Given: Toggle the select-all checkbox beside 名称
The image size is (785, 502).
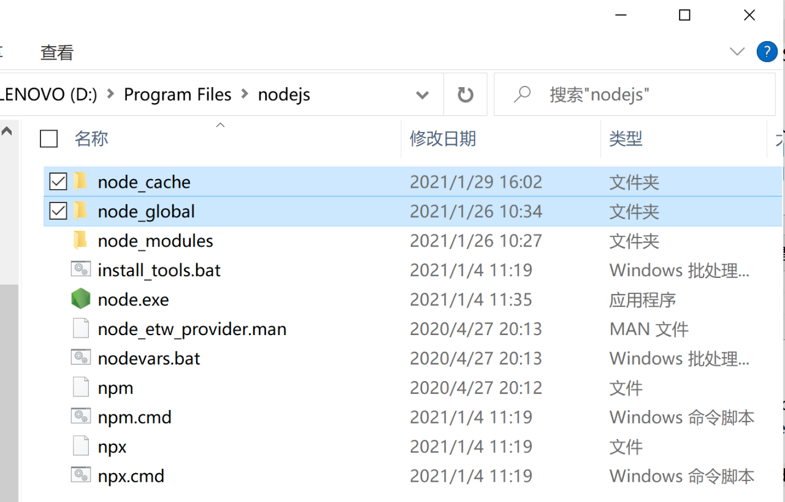Looking at the screenshot, I should tap(49, 139).
